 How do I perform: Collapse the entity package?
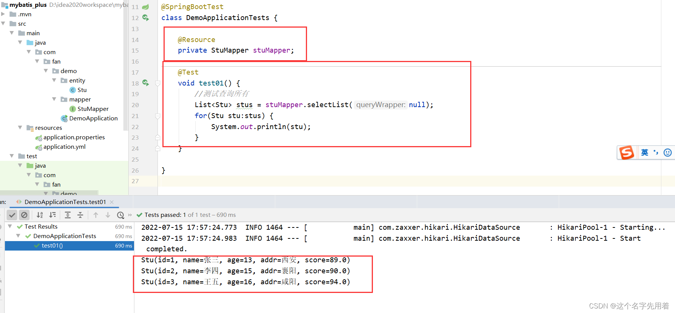point(54,80)
